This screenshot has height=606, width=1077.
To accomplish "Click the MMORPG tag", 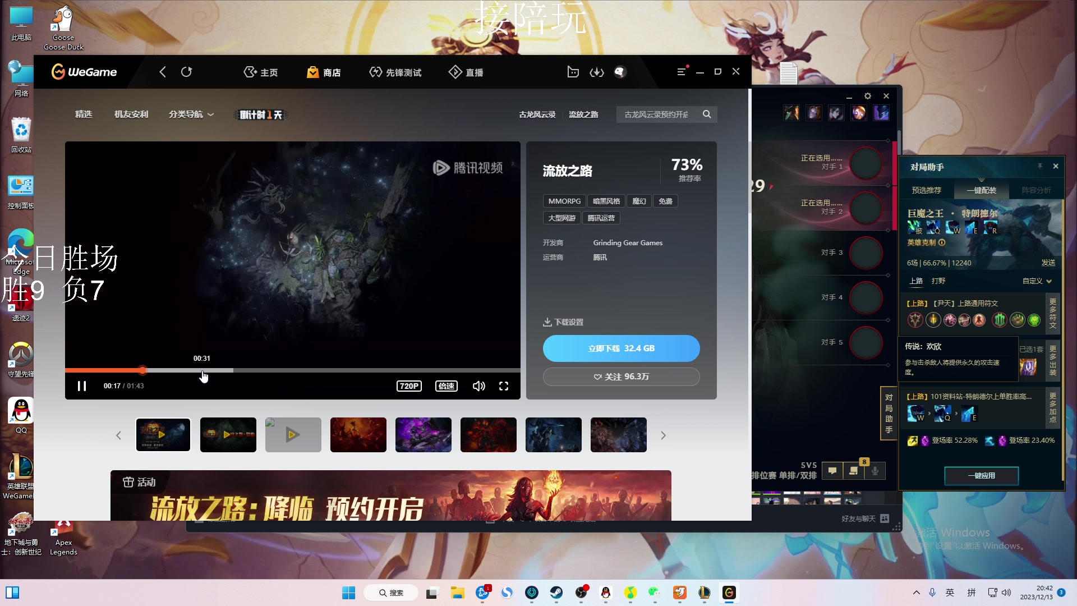I will [x=564, y=201].
